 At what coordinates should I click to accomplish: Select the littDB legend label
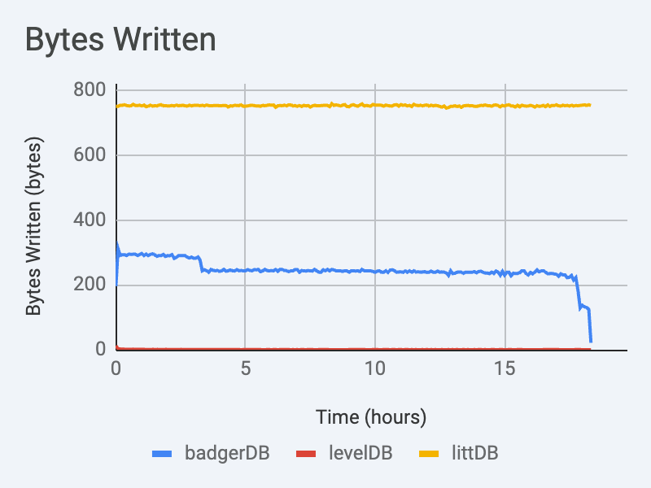tap(474, 453)
